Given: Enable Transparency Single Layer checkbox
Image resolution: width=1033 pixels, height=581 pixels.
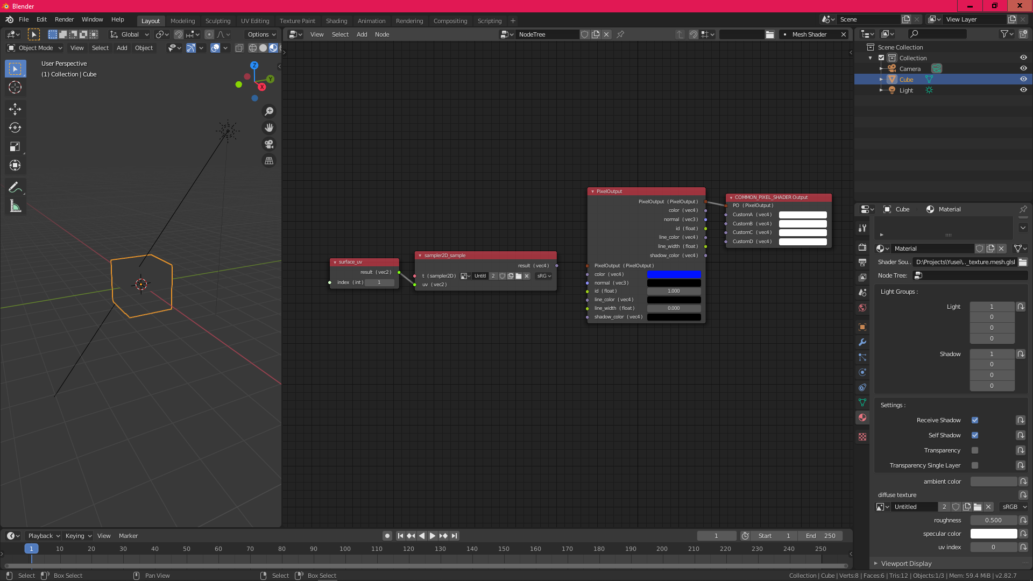Looking at the screenshot, I should [975, 465].
